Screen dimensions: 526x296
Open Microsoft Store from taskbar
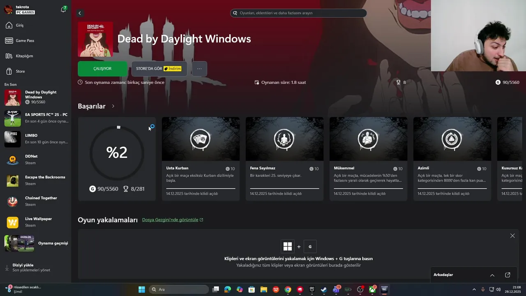(x=251, y=289)
